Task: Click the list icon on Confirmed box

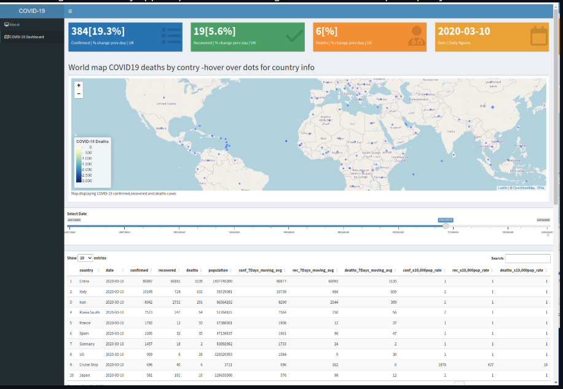Action: (171, 36)
